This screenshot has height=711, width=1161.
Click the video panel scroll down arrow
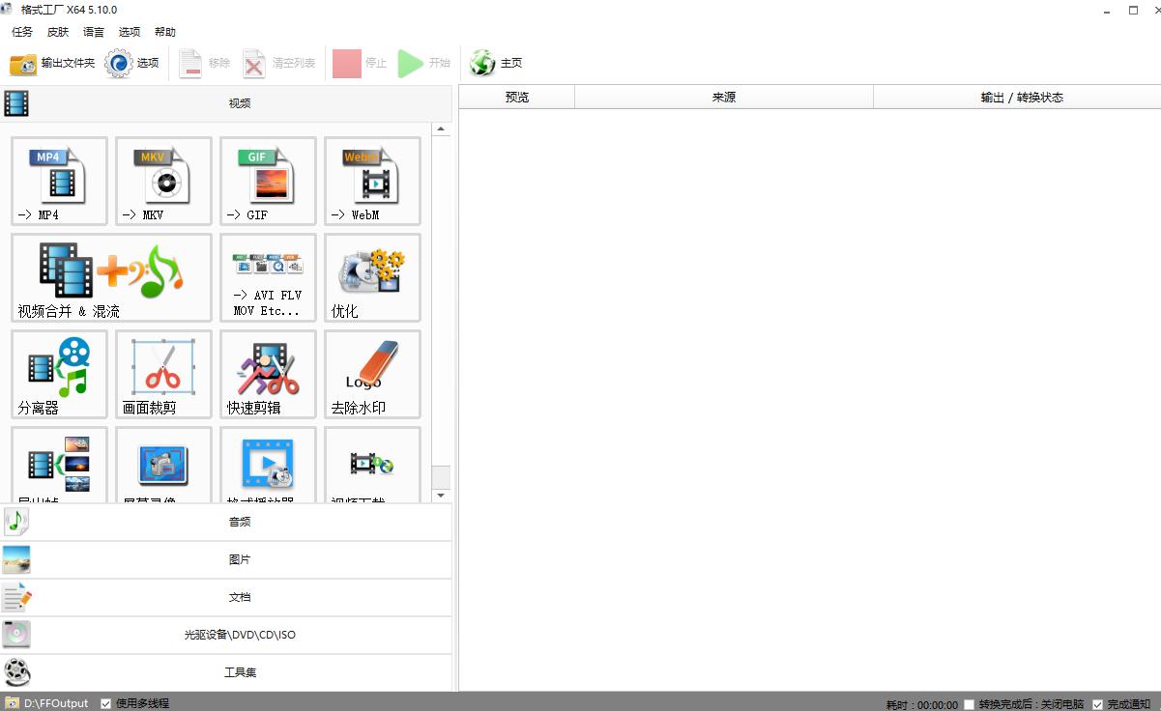coord(441,496)
